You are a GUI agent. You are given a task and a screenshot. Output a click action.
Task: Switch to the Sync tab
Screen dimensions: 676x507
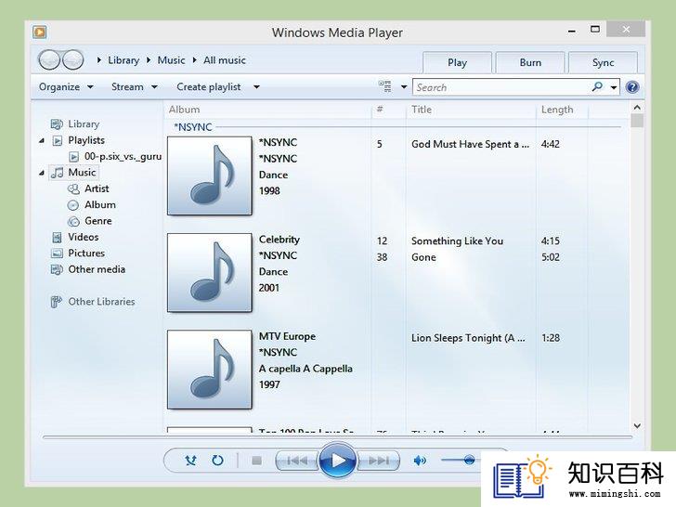point(603,63)
